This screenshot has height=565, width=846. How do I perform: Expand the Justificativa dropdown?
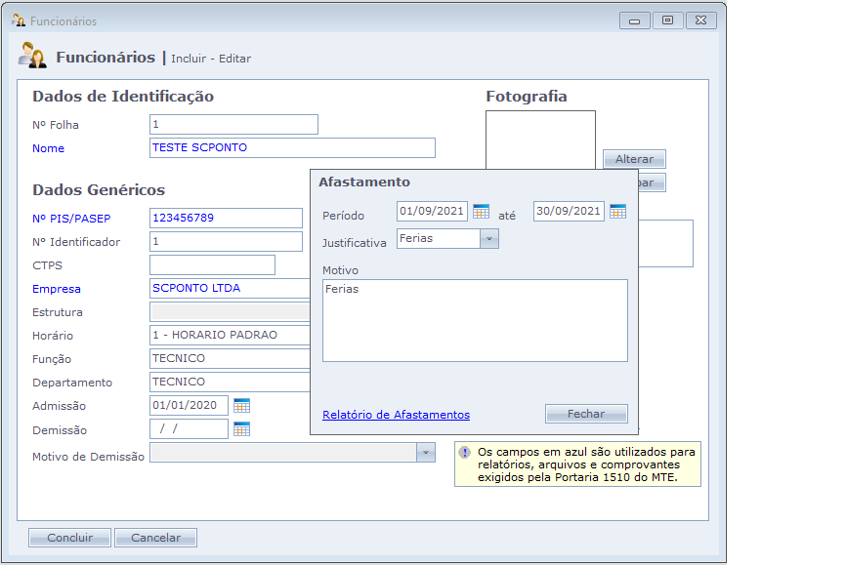coord(488,239)
